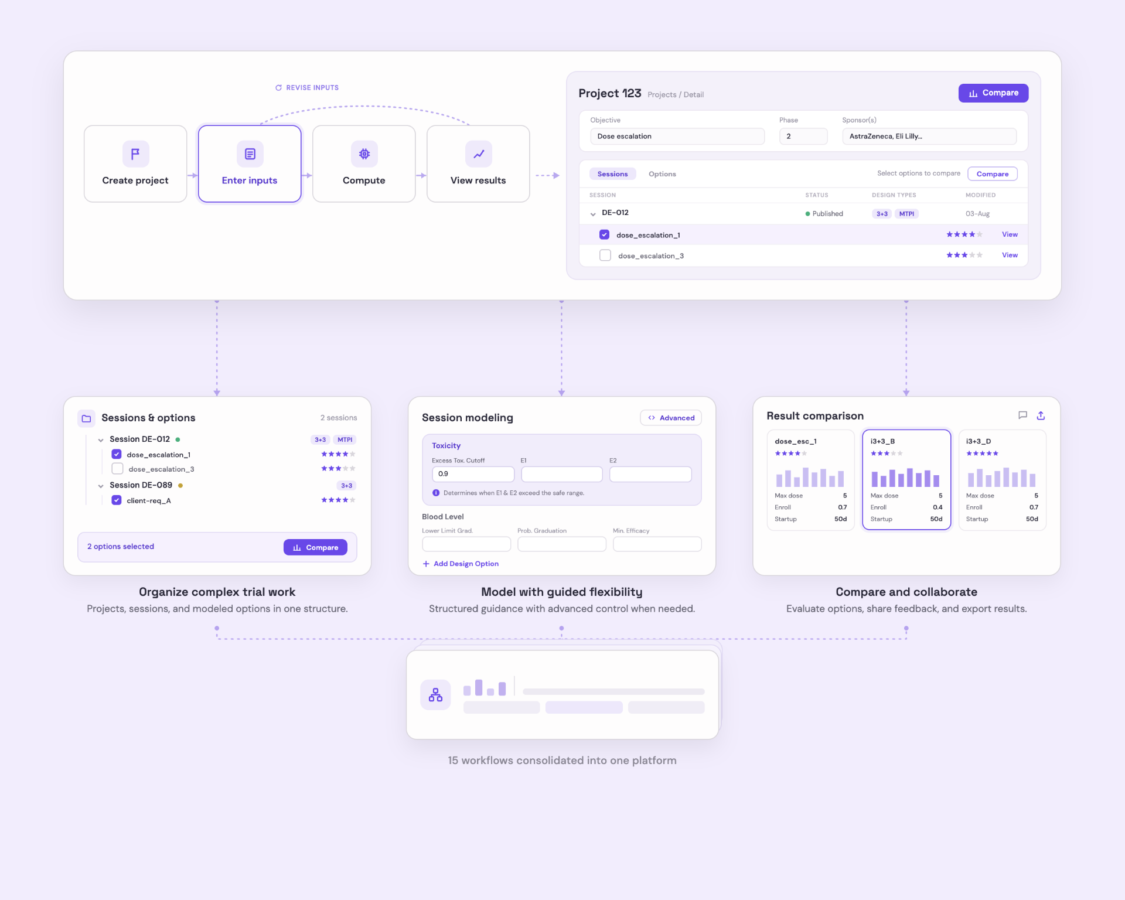Viewport: 1125px width, 900px height.
Task: Click the Published status in DE-012 row
Action: tap(824, 214)
